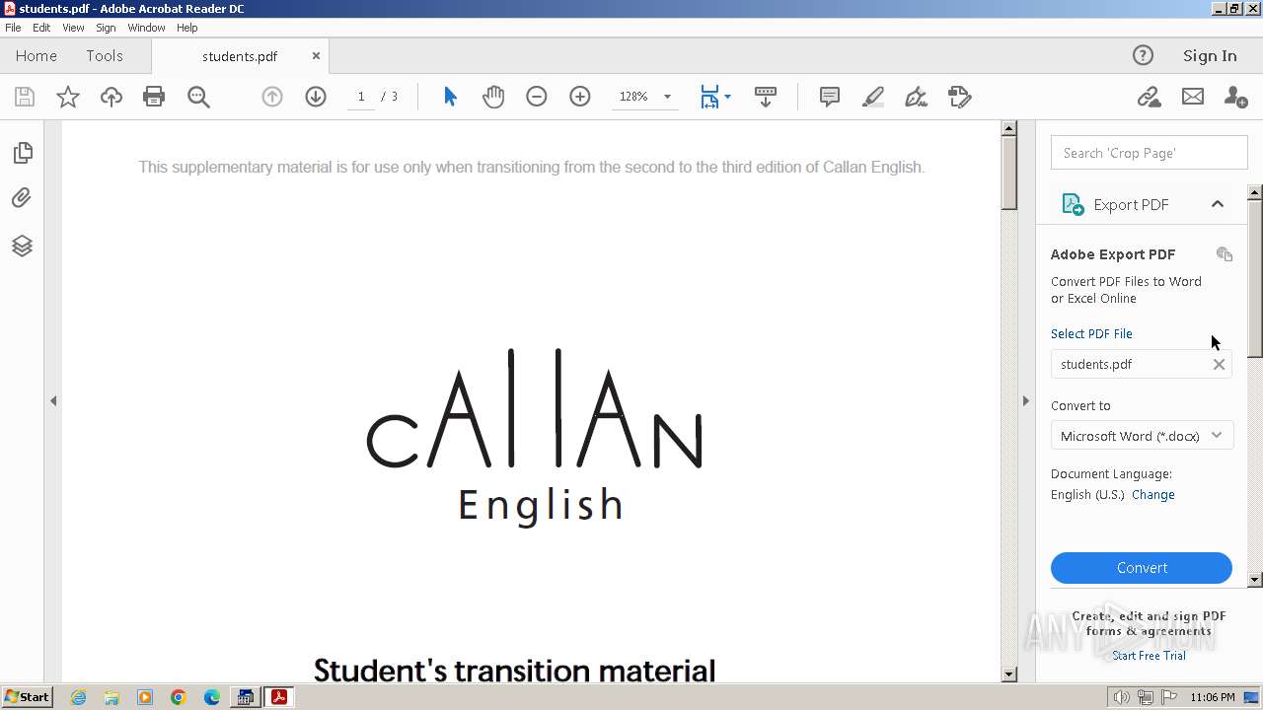Screen dimensions: 1263x710
Task: Click the fit page width icon
Action: pos(709,97)
